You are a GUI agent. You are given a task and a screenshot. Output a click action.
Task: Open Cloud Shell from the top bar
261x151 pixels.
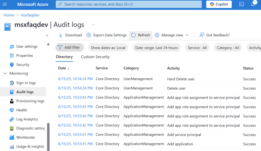pyautogui.click(x=242, y=4)
